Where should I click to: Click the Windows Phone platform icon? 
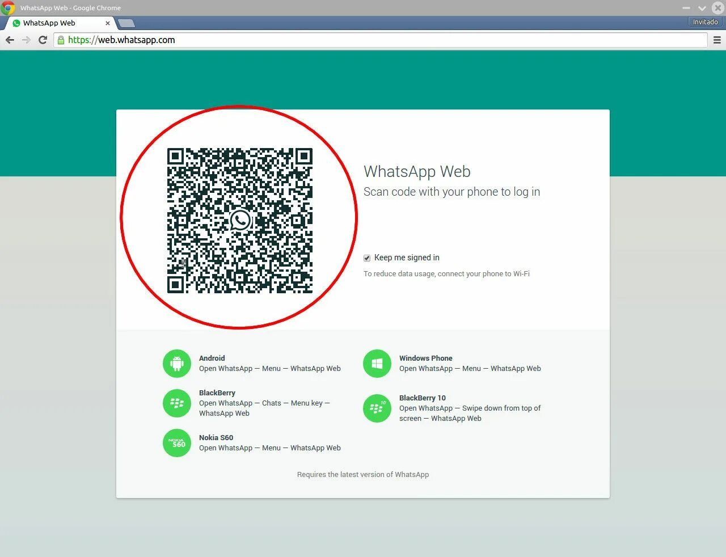pos(377,364)
